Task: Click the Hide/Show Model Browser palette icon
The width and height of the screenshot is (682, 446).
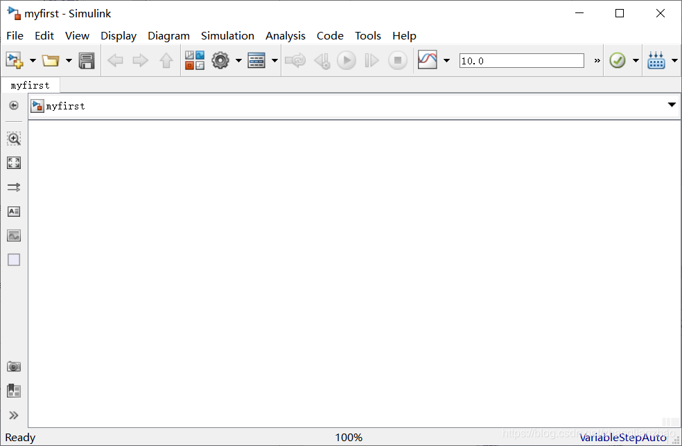Action: [x=14, y=105]
